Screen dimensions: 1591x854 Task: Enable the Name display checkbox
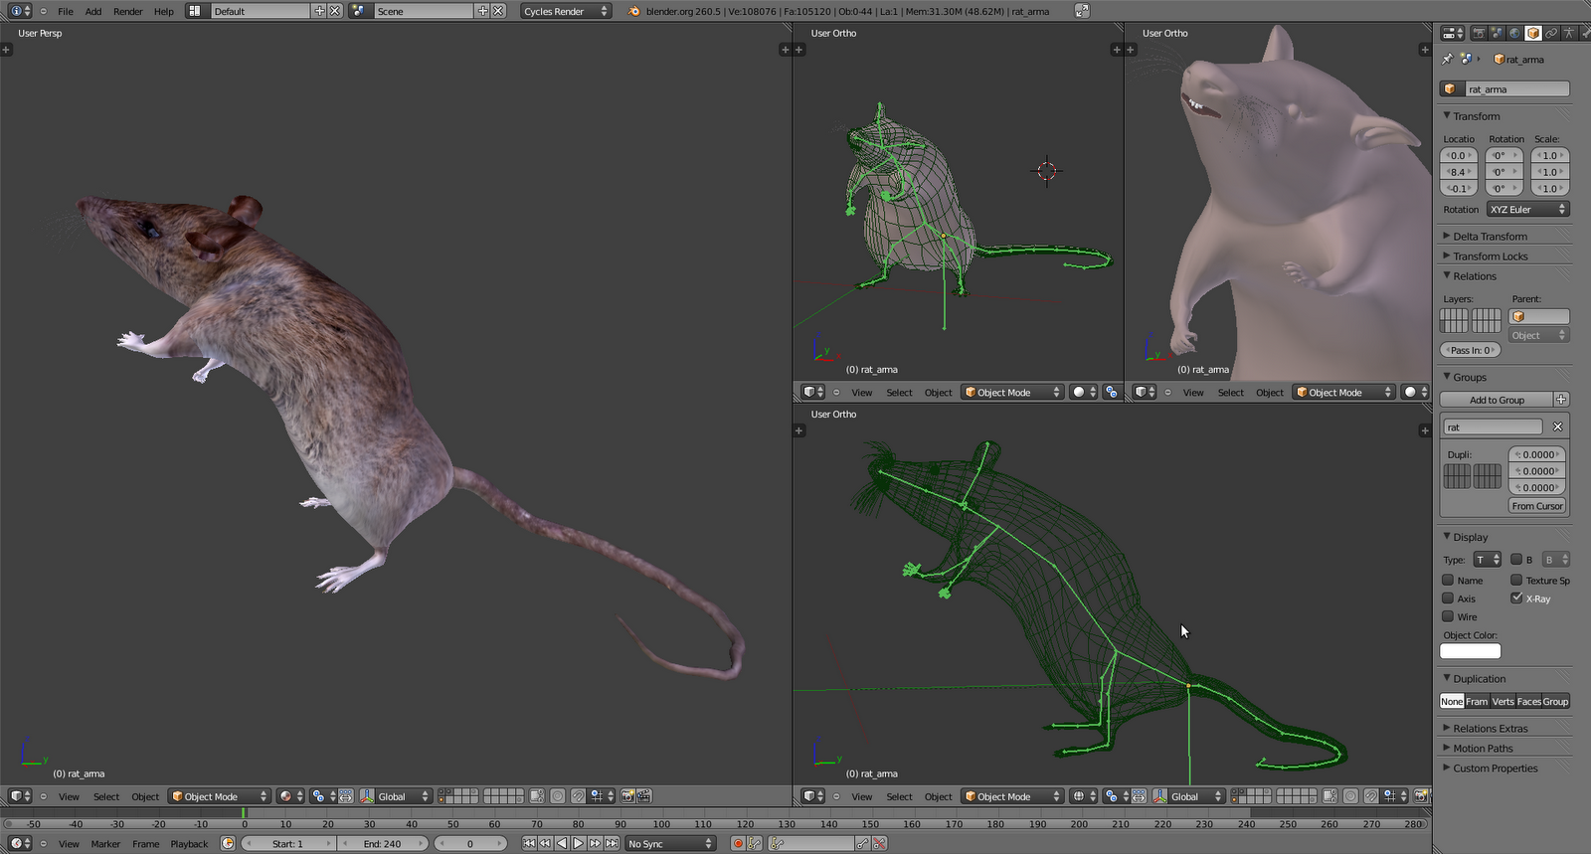1449,581
